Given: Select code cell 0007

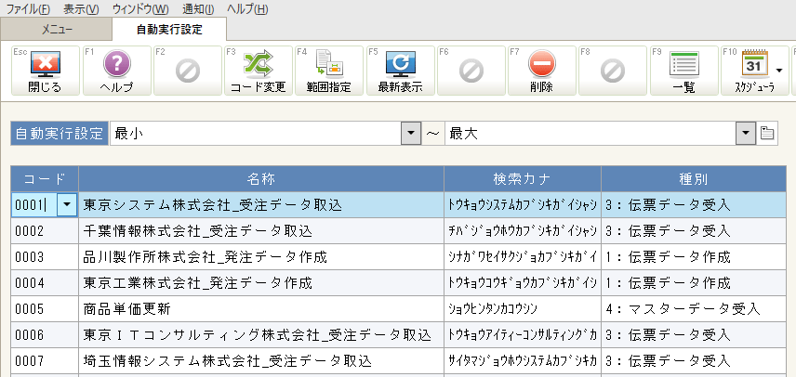Looking at the screenshot, I should tap(45, 361).
